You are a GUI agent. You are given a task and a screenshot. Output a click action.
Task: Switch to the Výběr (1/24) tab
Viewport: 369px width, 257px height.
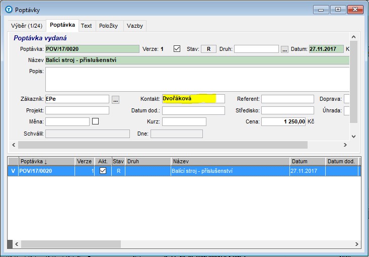27,26
